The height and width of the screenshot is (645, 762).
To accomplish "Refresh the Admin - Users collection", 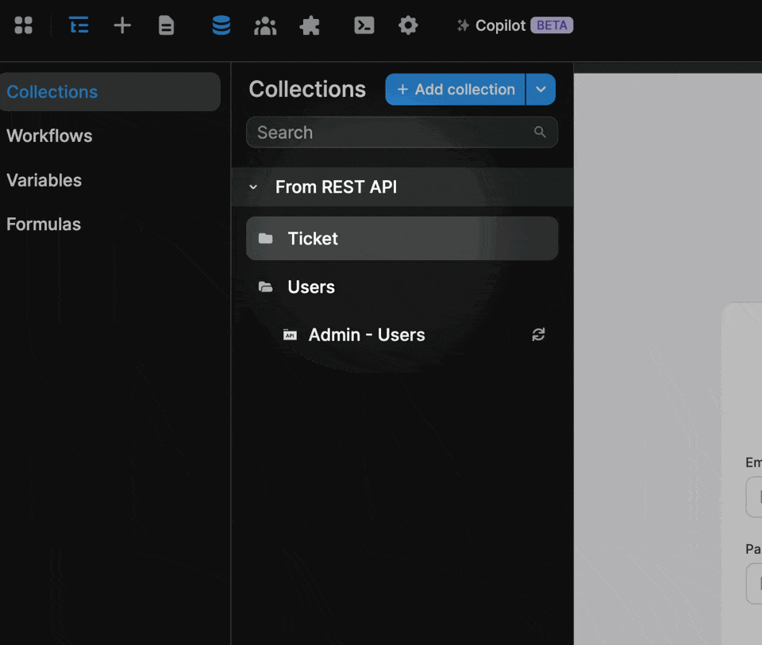I will tap(538, 335).
